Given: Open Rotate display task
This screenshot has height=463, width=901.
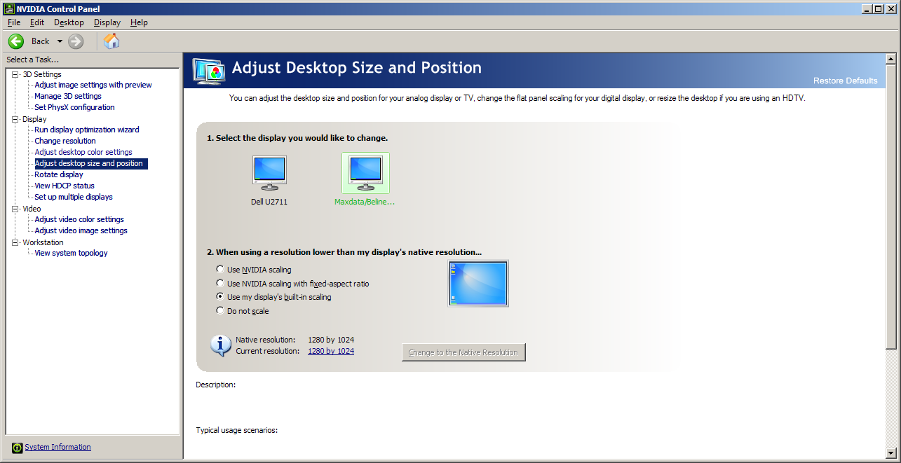Looking at the screenshot, I should tap(59, 174).
